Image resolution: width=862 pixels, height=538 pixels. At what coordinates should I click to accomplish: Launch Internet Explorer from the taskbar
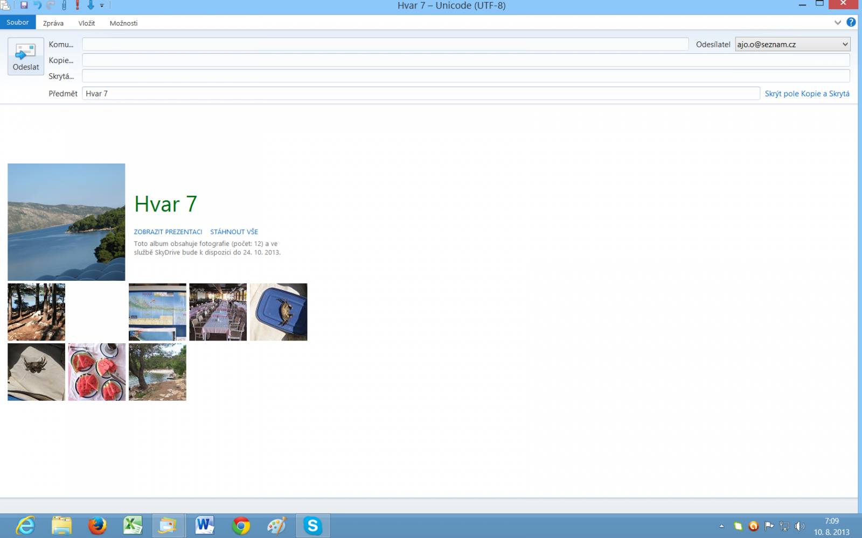point(25,526)
